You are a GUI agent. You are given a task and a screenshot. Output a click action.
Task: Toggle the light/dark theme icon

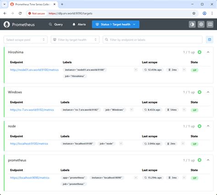pos(192,24)
